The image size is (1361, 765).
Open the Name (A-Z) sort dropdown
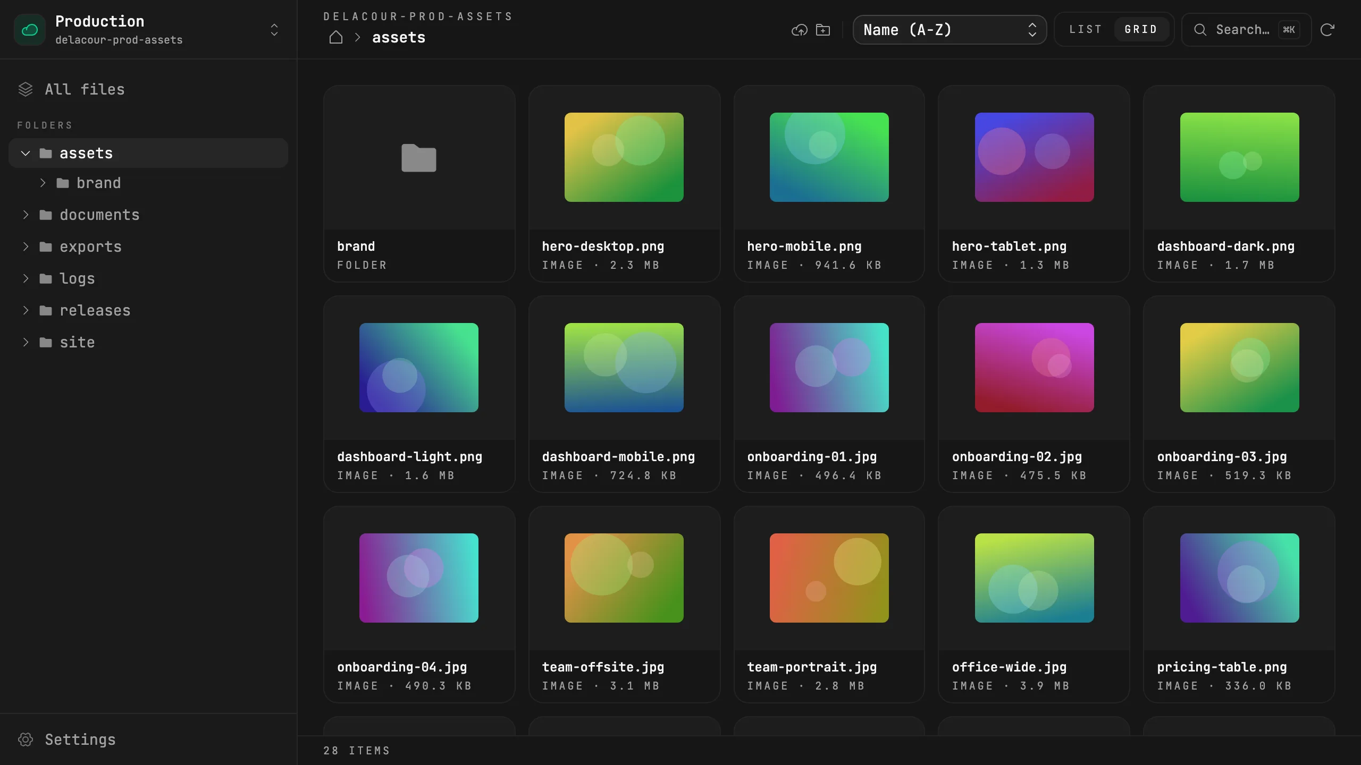point(950,30)
